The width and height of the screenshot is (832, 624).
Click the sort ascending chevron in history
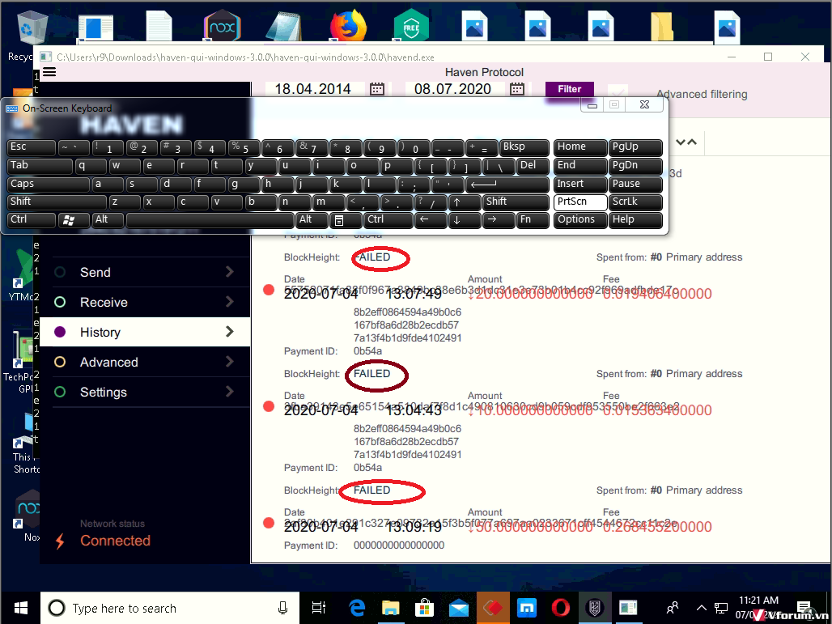click(692, 142)
